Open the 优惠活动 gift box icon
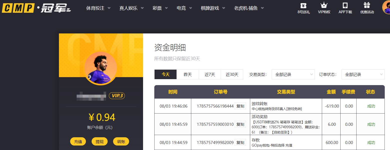390x150 pixels. tap(367, 5)
